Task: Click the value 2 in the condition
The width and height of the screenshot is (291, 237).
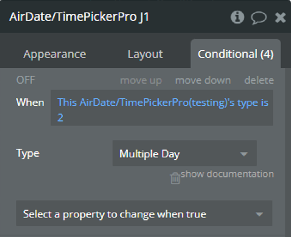Action: coord(60,117)
